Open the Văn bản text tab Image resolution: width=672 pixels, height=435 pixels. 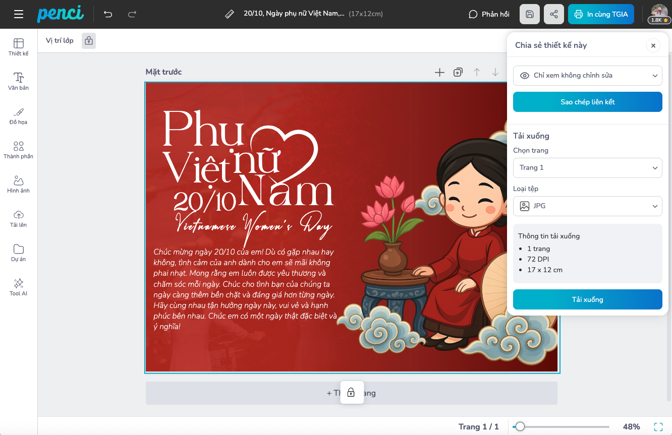[x=19, y=82]
